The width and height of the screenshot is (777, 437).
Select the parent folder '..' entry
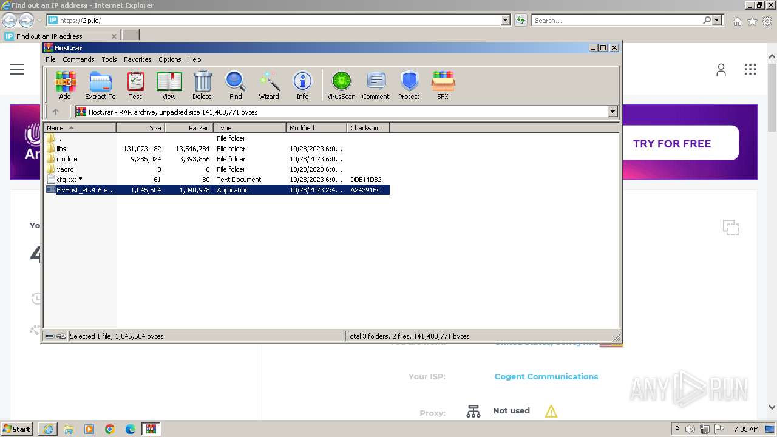click(x=217, y=138)
